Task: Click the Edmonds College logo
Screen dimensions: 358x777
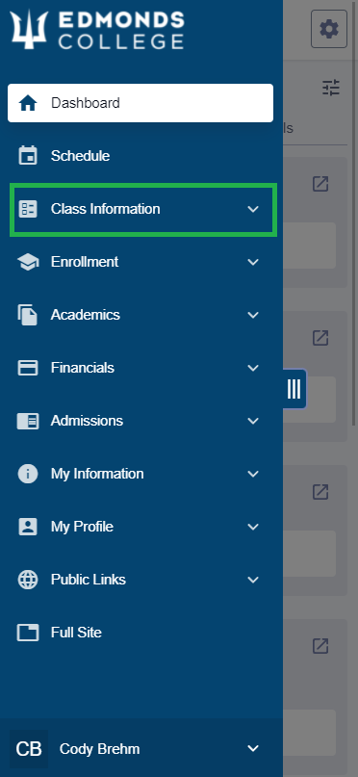Action: (96, 30)
